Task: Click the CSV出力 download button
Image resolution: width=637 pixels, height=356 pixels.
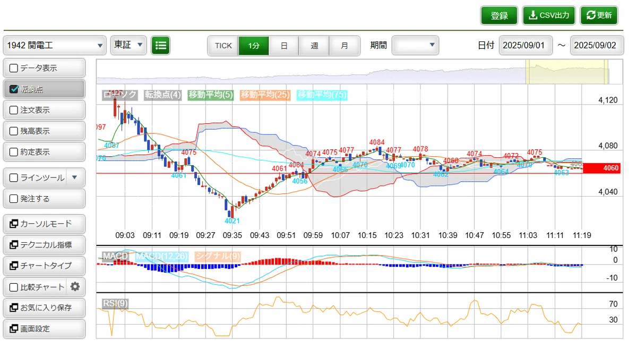Action: pyautogui.click(x=549, y=15)
